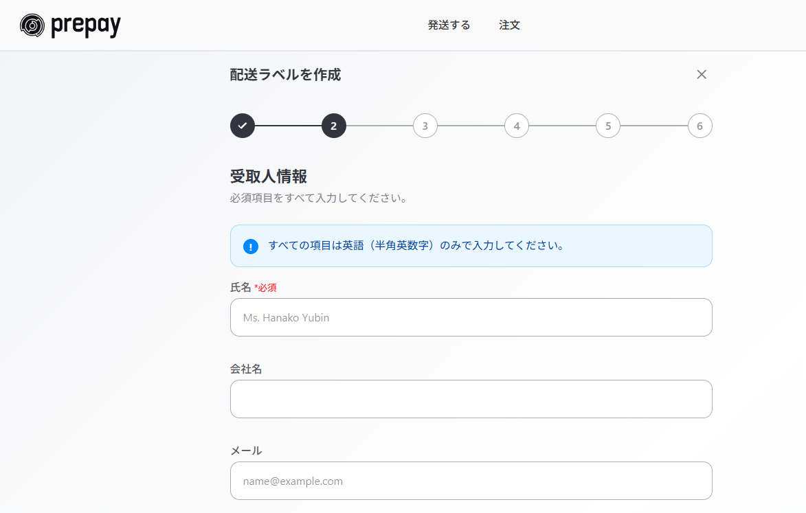Viewport: 806px width, 513px height.
Task: Open the 発送する menu item
Action: click(x=449, y=25)
